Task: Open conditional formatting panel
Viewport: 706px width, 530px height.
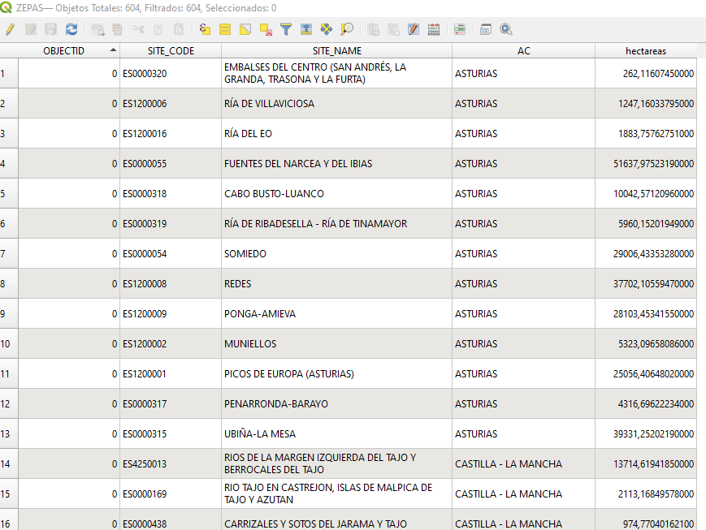Action: point(460,29)
